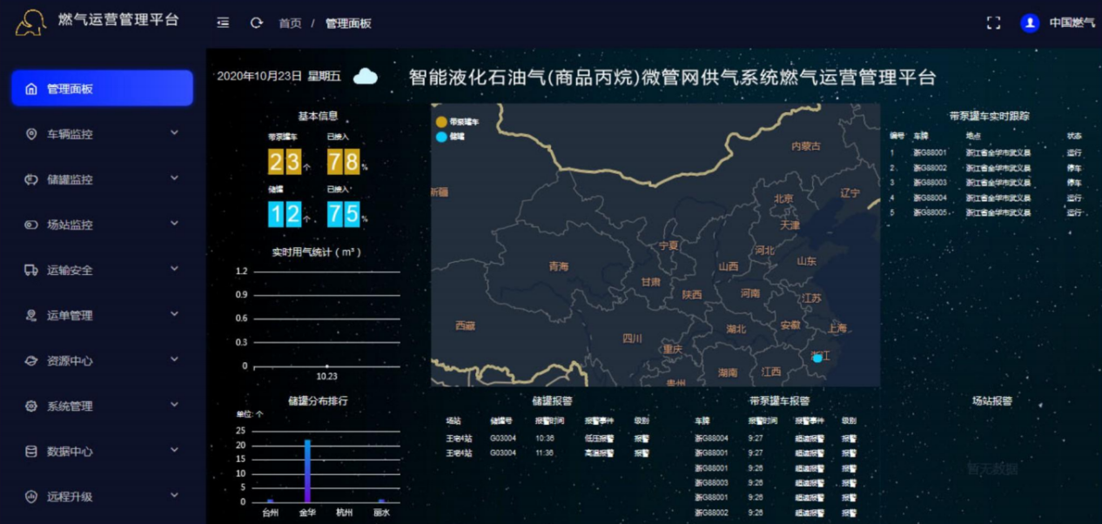The height and width of the screenshot is (524, 1102).
Task: Click the 金华 bar in the chart
Action: pyautogui.click(x=307, y=470)
